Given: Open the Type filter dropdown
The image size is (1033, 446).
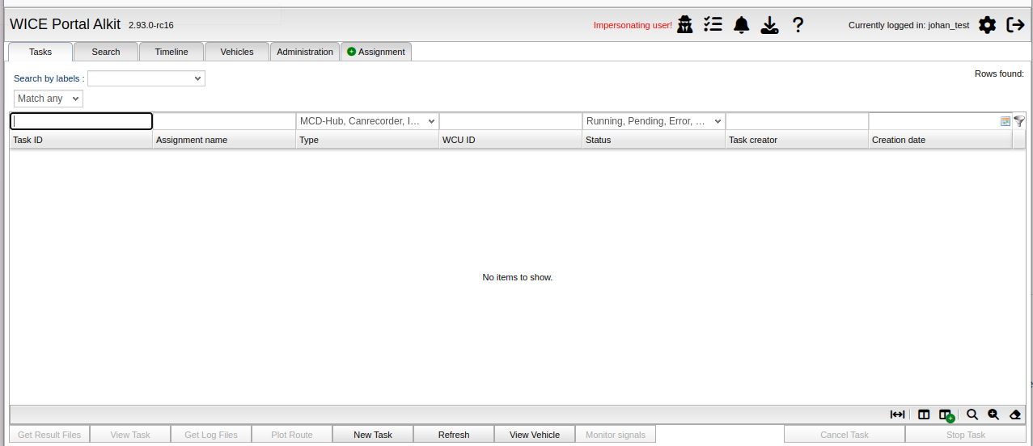Looking at the screenshot, I should click(367, 121).
